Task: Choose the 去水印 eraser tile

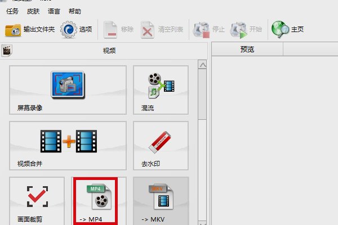Action: tap(161, 146)
